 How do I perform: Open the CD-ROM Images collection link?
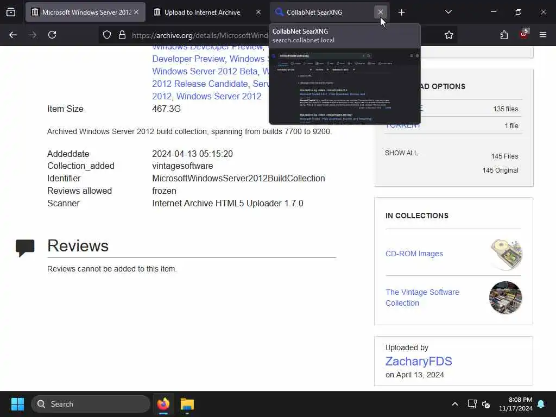coord(414,254)
